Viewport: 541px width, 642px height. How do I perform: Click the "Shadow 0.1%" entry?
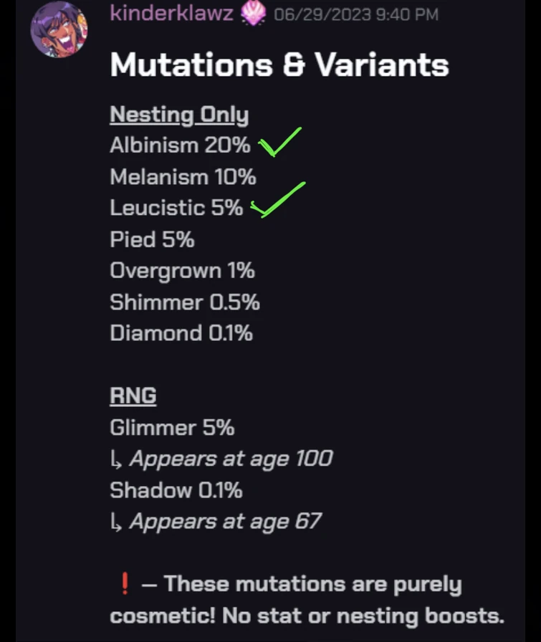(176, 491)
